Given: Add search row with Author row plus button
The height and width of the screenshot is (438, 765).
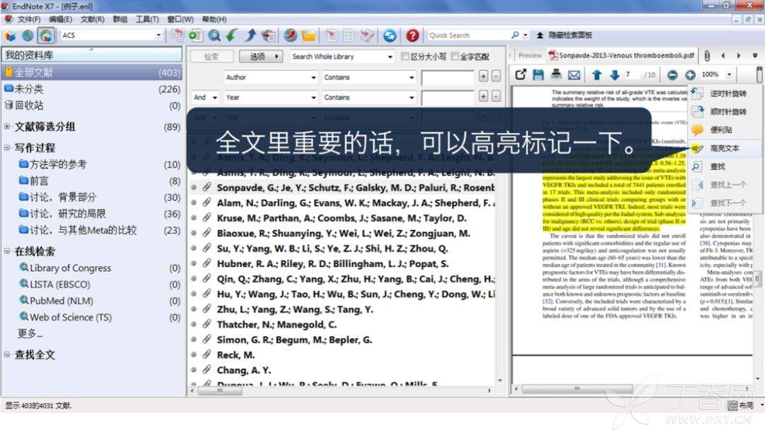Looking at the screenshot, I should (x=483, y=76).
